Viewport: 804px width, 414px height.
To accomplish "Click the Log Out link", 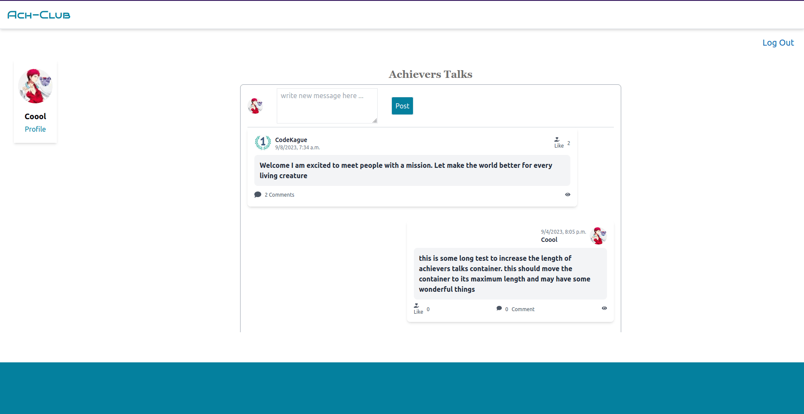I will 778,43.
